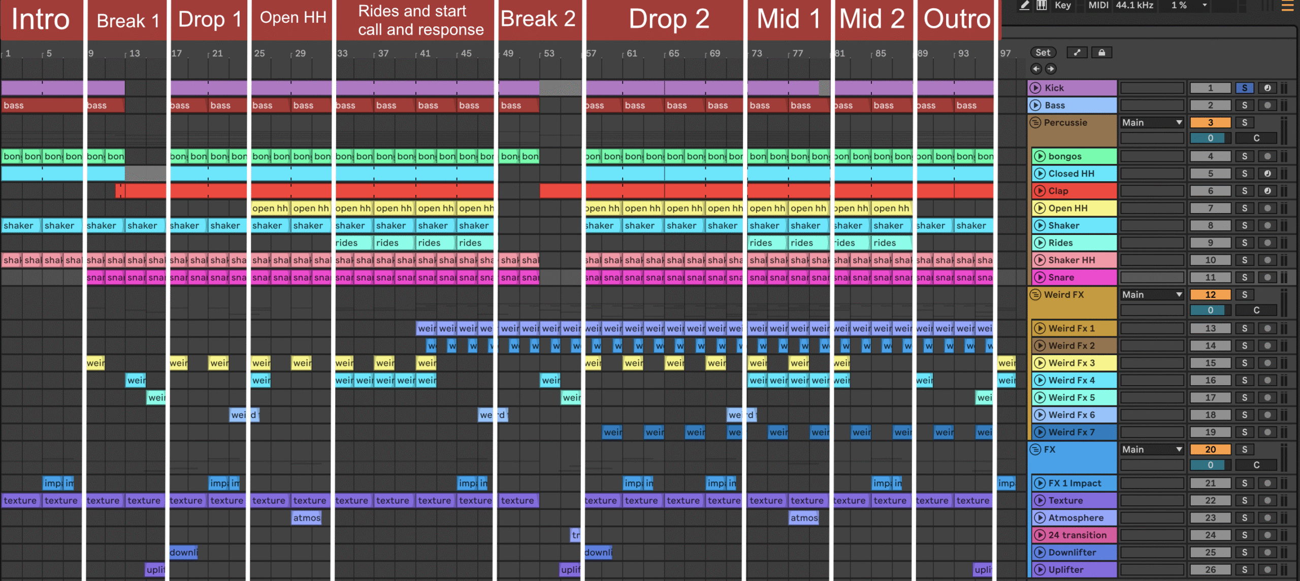The image size is (1300, 581).
Task: Adjust the FX group volume slider
Action: point(1210,465)
